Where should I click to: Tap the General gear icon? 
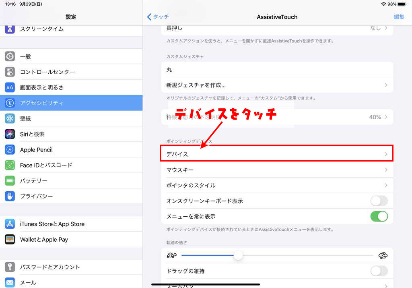pos(10,56)
